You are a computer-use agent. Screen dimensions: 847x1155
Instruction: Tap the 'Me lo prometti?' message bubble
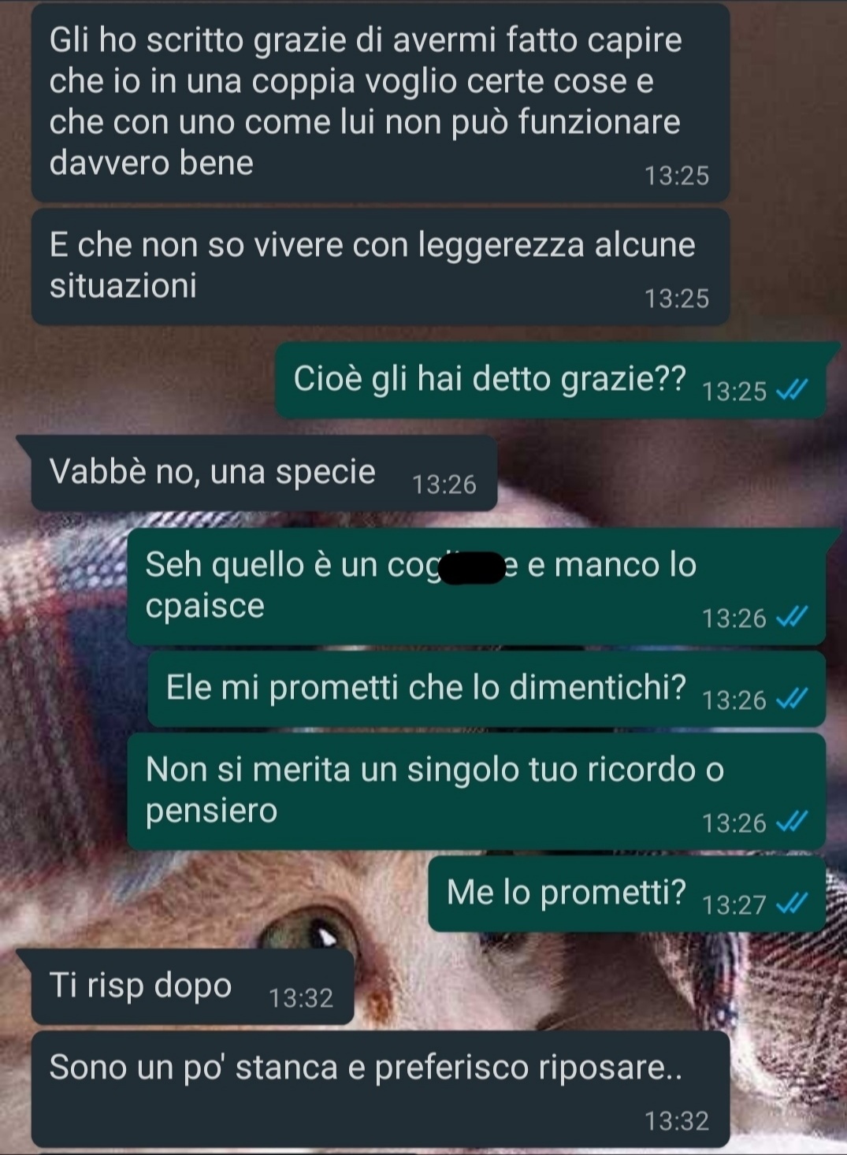[627, 893]
